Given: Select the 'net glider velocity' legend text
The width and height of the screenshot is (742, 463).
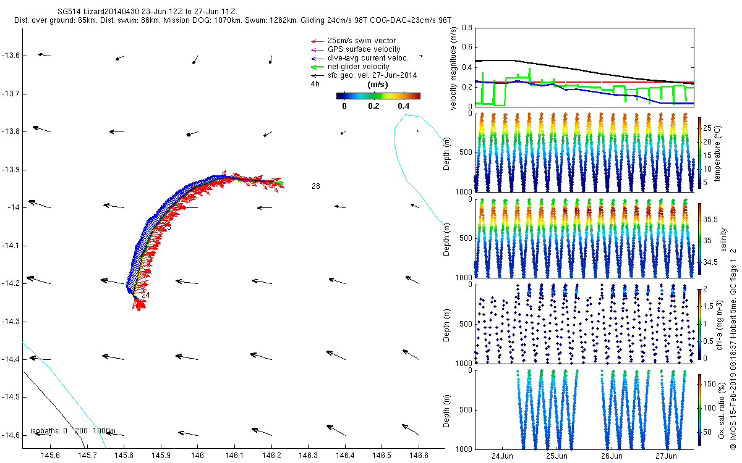Looking at the screenshot, I should coord(359,67).
